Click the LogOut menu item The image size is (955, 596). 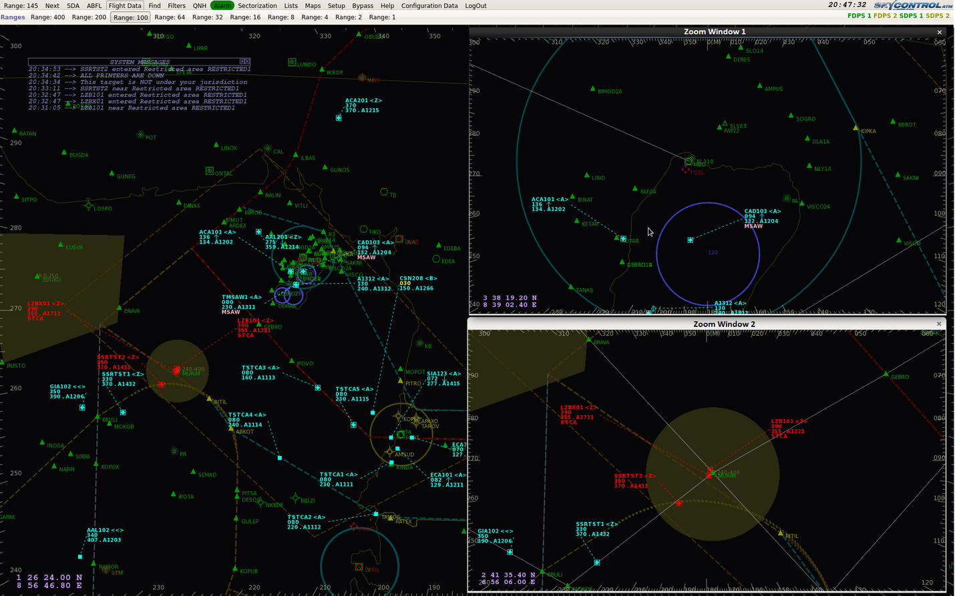coord(475,5)
